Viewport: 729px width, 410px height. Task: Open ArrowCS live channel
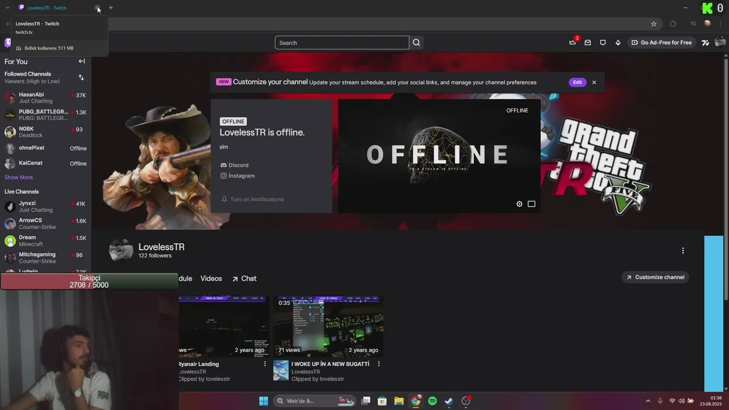pos(46,224)
